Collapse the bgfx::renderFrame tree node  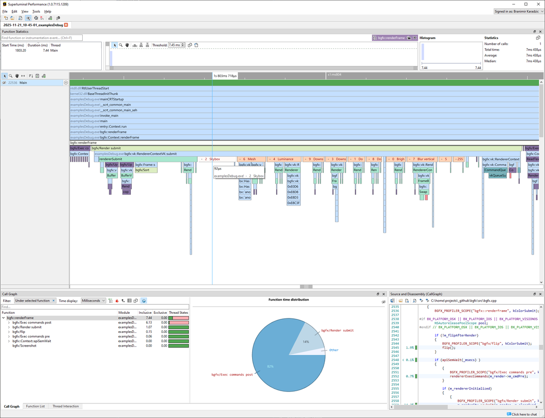click(4, 318)
